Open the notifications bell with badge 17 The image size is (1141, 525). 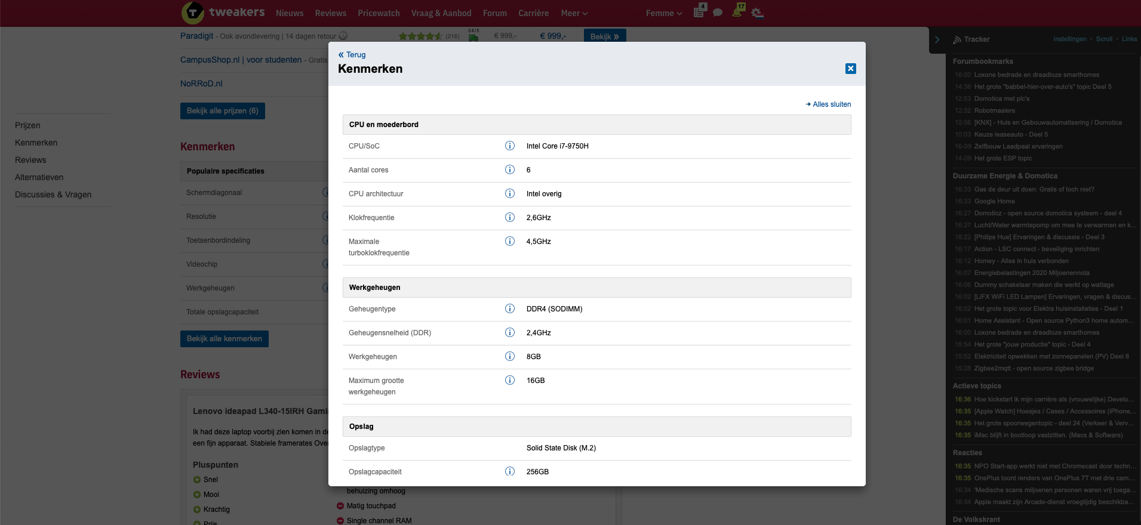coord(739,10)
